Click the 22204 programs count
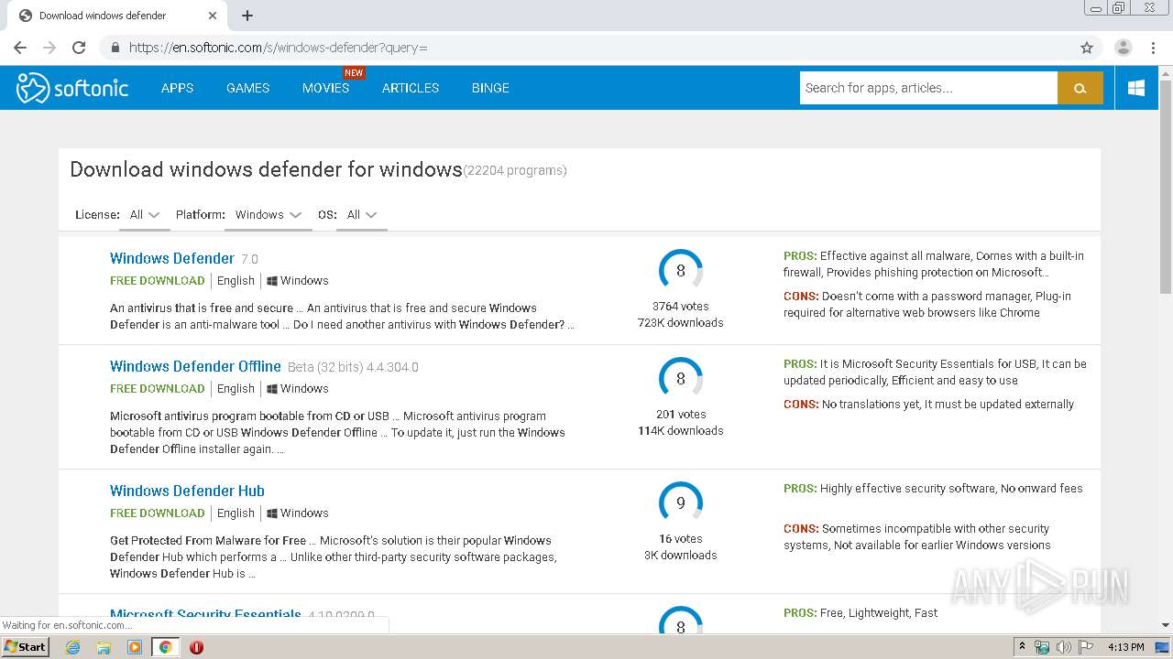 tap(515, 170)
